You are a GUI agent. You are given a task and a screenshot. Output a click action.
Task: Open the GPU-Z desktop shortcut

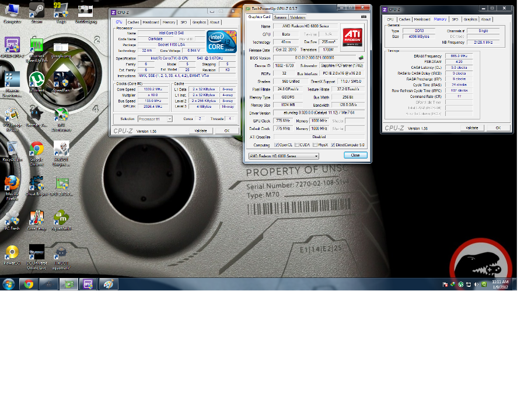tap(61, 186)
